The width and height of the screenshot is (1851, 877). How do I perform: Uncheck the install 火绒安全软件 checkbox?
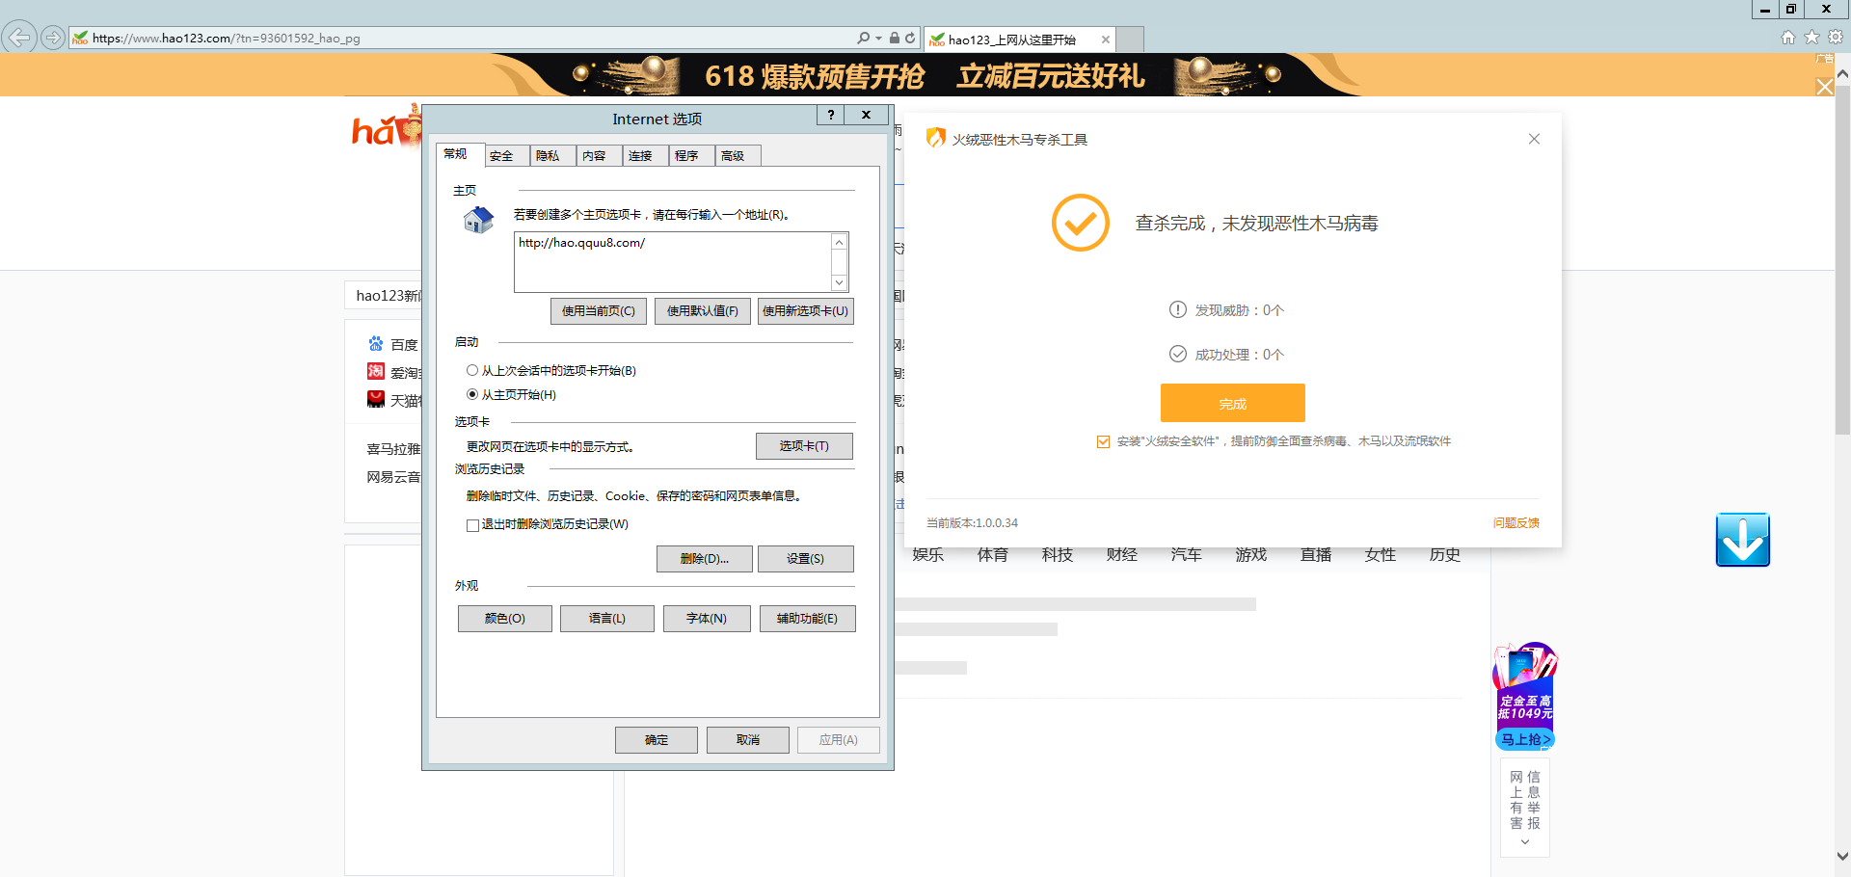click(1103, 442)
